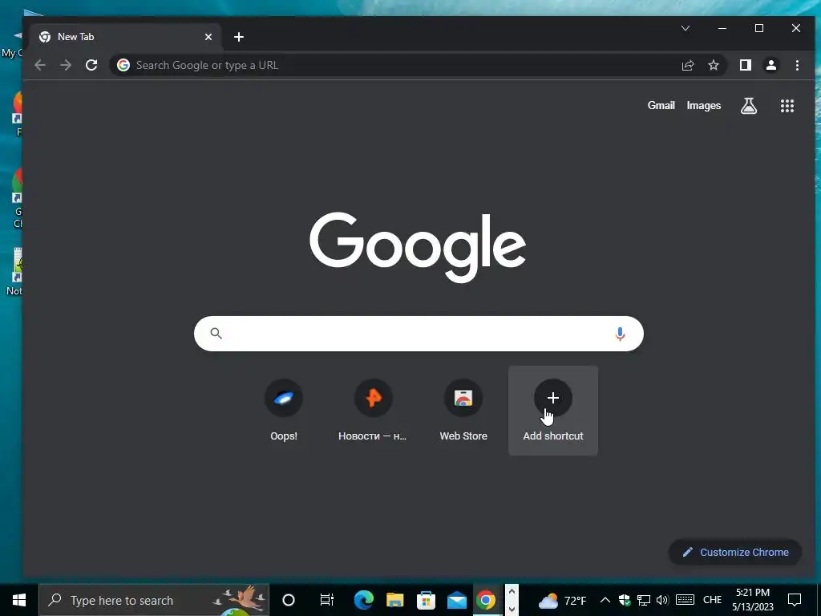
Task: Open network status tray icon
Action: [644, 600]
